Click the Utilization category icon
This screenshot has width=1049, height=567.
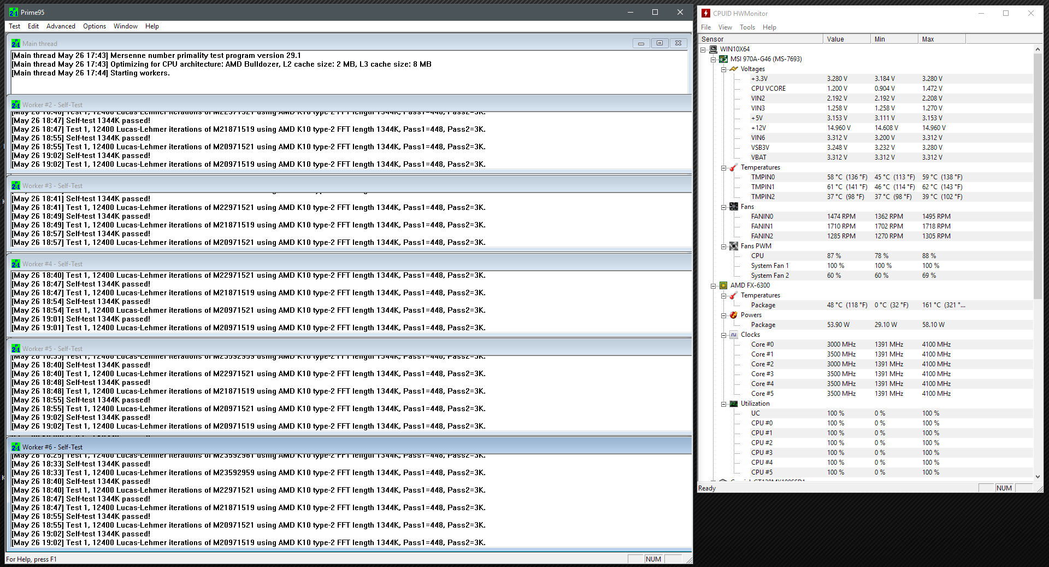(734, 404)
